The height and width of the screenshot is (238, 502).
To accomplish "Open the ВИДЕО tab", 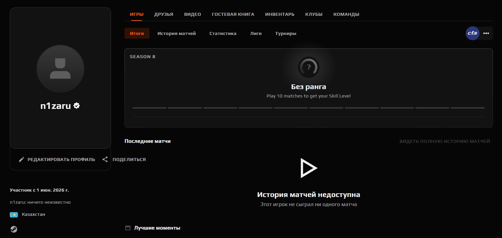I will point(193,14).
